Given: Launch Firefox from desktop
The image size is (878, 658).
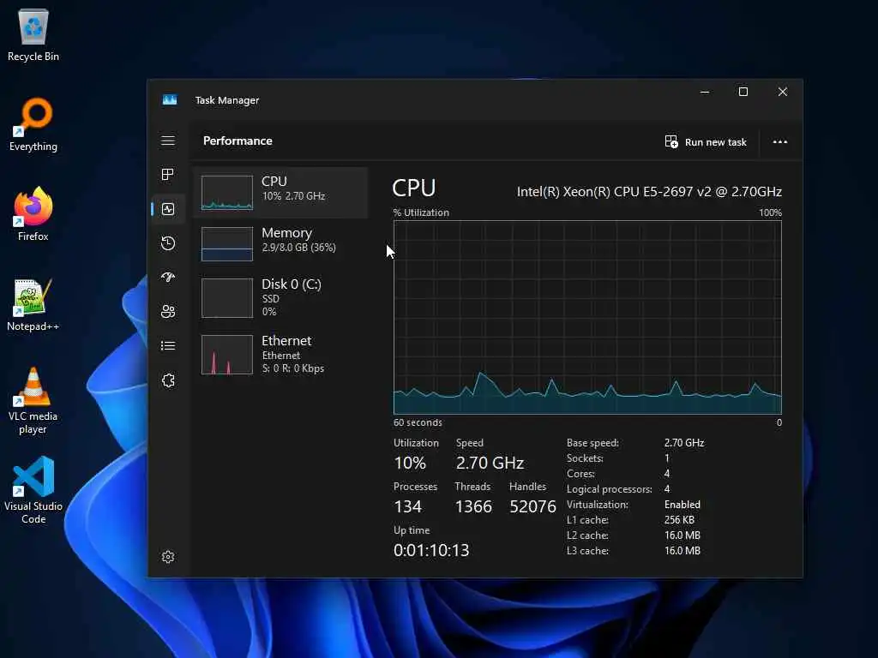Looking at the screenshot, I should 33,214.
